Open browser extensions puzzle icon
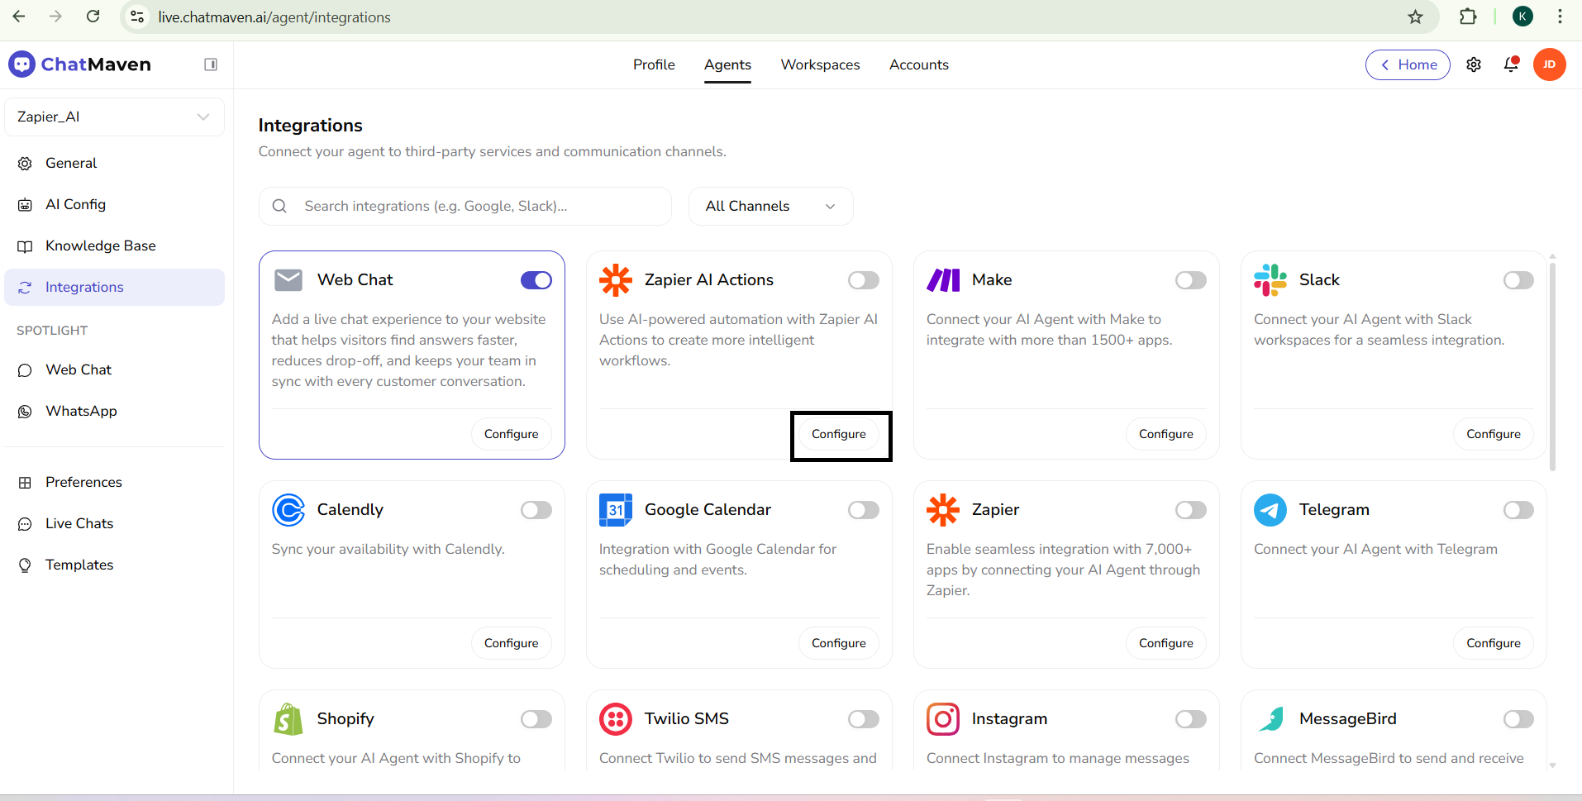This screenshot has height=801, width=1582. 1468,17
